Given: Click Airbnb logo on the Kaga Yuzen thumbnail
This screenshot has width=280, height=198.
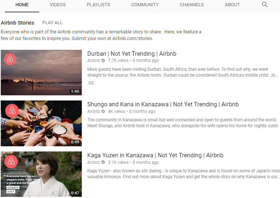Looking at the screenshot, I should pos(11,162).
